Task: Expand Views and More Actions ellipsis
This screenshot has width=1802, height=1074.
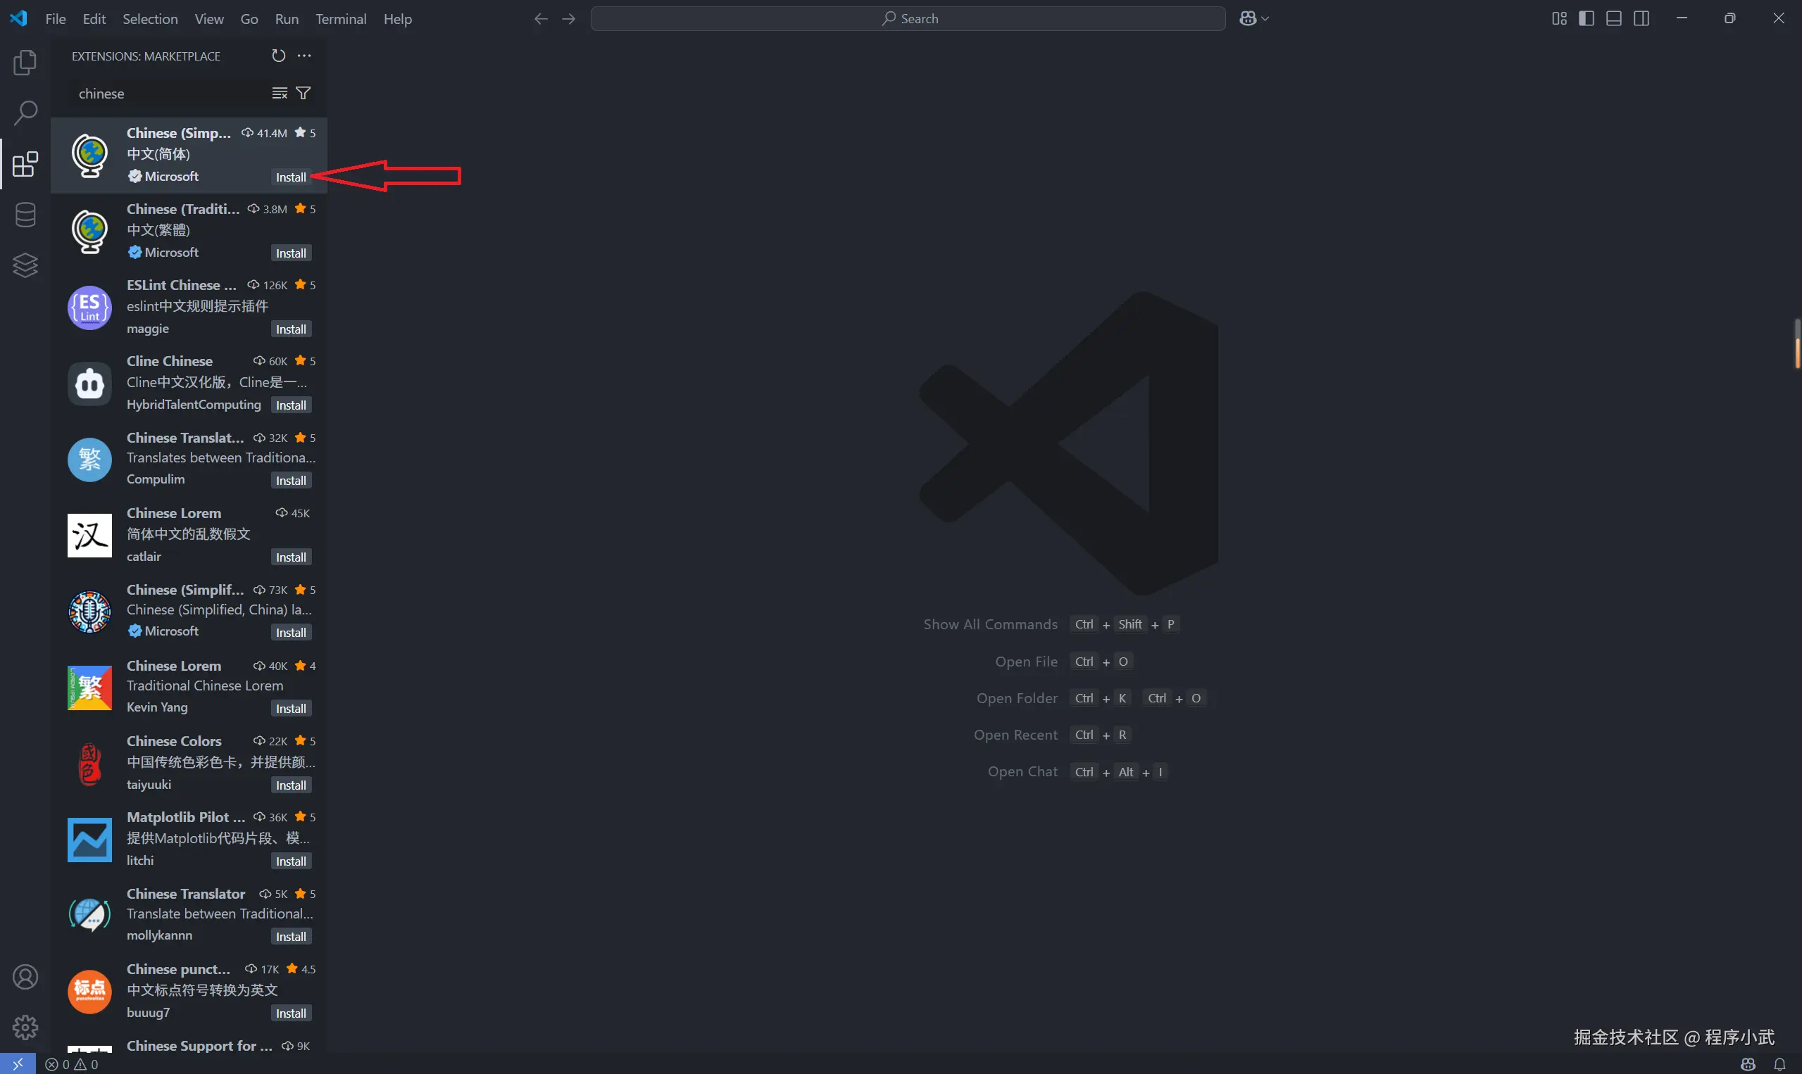Action: pyautogui.click(x=304, y=56)
